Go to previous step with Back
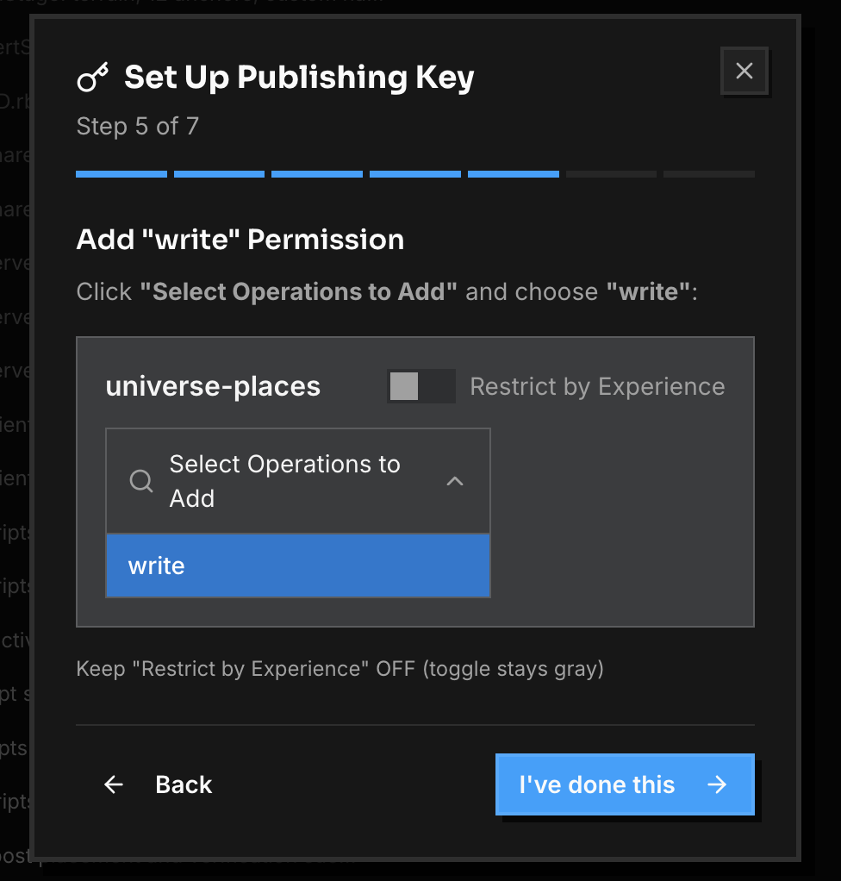Image resolution: width=841 pixels, height=881 pixels. (x=158, y=784)
